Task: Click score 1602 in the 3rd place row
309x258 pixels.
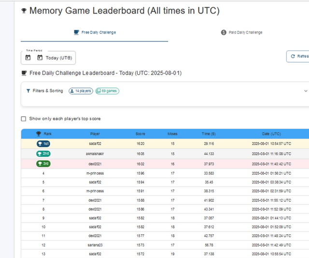Action: [x=140, y=164]
